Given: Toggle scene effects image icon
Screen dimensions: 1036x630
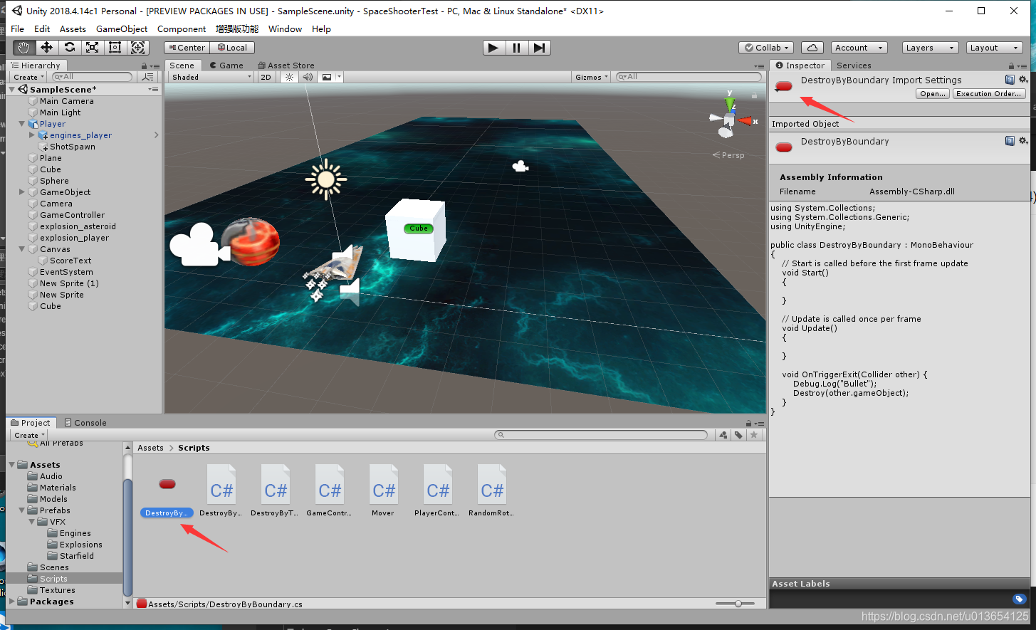Looking at the screenshot, I should [327, 77].
